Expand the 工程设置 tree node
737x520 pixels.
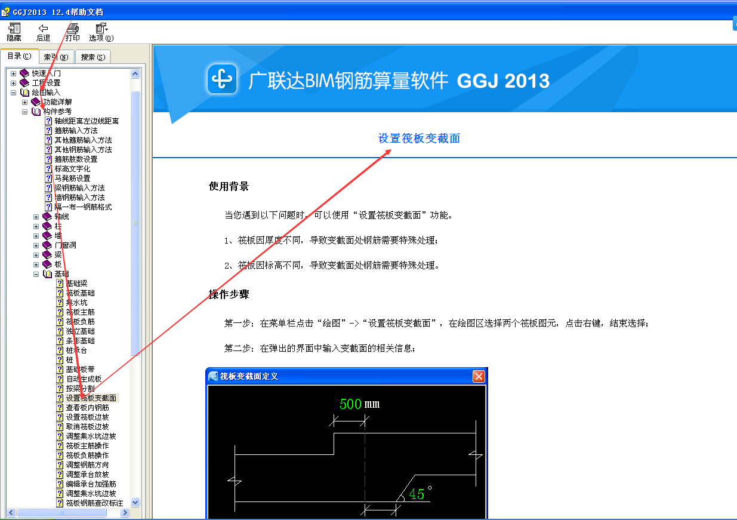(13, 83)
